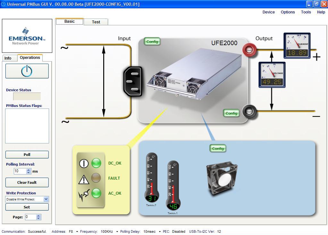Image resolution: width=328 pixels, height=235 pixels.
Task: Switch to the Test tab
Action: [96, 22]
